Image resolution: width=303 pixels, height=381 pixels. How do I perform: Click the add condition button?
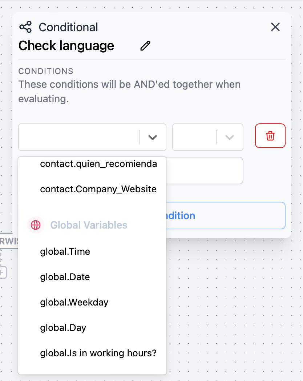pos(225,216)
